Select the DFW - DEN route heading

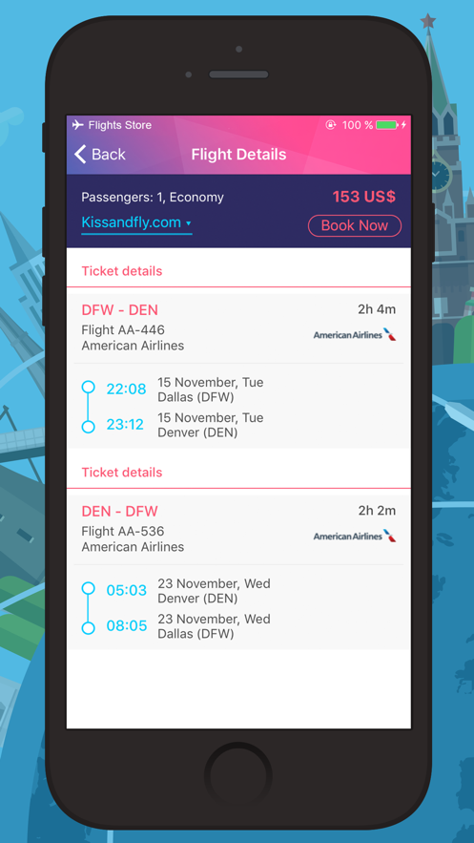(120, 310)
